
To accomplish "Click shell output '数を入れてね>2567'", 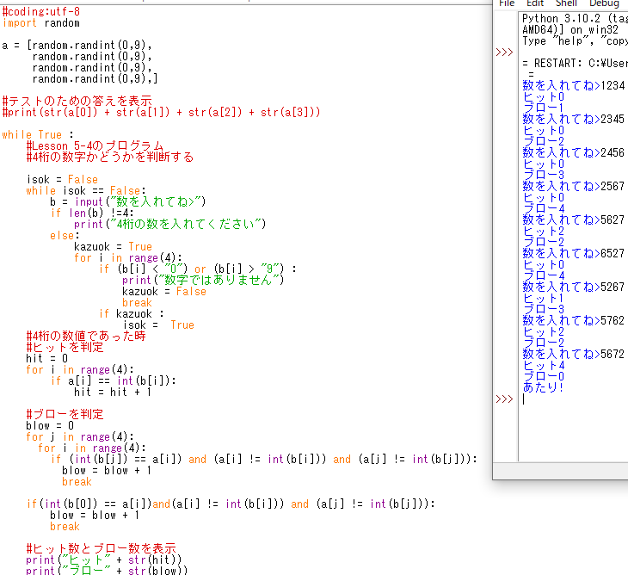I will (x=574, y=186).
